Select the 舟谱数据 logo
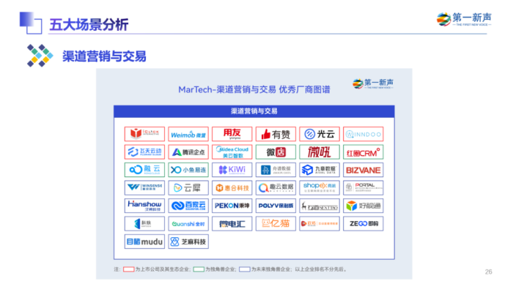513x284 pixels. tap(276, 170)
